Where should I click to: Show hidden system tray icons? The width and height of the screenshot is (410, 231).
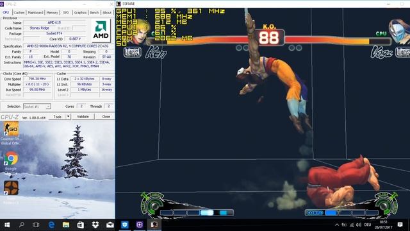[x=337, y=225]
